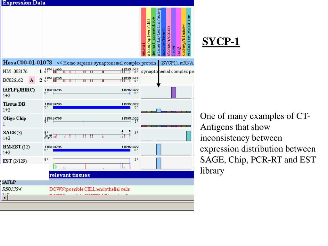Screen dimensions: 328x246
Task: Select the kidney/bladder color column
Action: pos(184,32)
